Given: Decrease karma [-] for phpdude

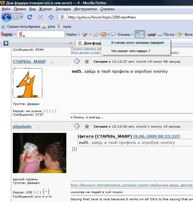Looking at the screenshot, I should 46,192.
